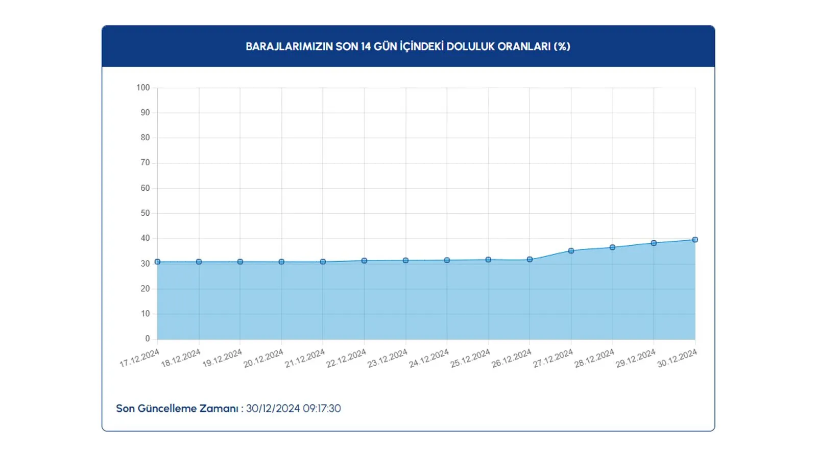
Task: Click the y-axis value 10
Action: 146,314
